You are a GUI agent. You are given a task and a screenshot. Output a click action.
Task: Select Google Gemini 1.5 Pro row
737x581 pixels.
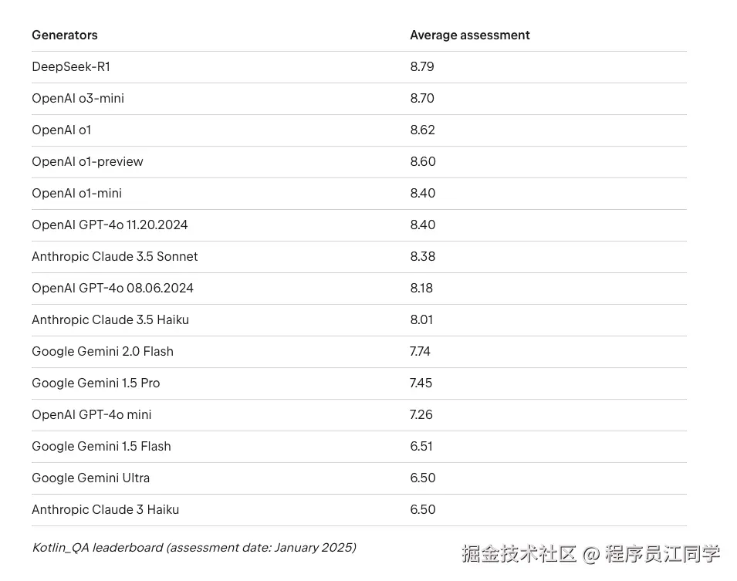359,383
